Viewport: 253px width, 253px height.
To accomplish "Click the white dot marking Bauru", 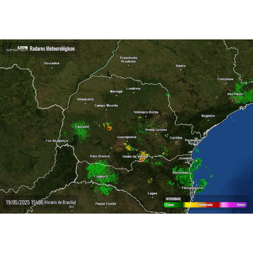I will [x=181, y=70].
